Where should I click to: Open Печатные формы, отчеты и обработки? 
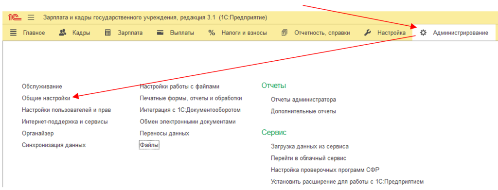click(191, 98)
